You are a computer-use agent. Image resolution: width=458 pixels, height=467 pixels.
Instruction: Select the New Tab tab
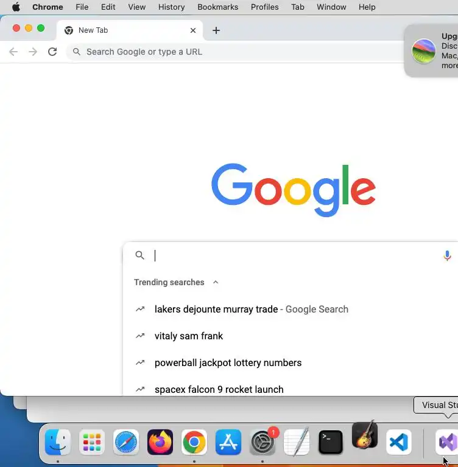130,30
